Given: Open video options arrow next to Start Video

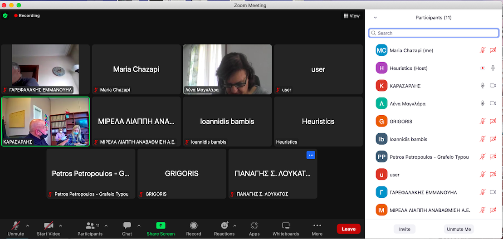Looking at the screenshot, I should (x=61, y=225).
